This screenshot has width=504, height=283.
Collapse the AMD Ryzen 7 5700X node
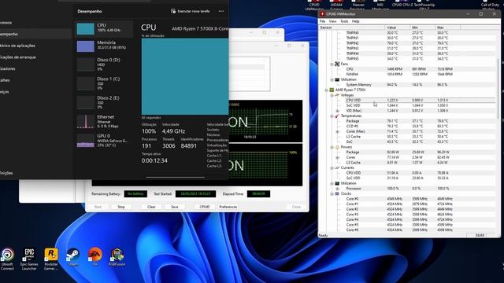(x=326, y=90)
